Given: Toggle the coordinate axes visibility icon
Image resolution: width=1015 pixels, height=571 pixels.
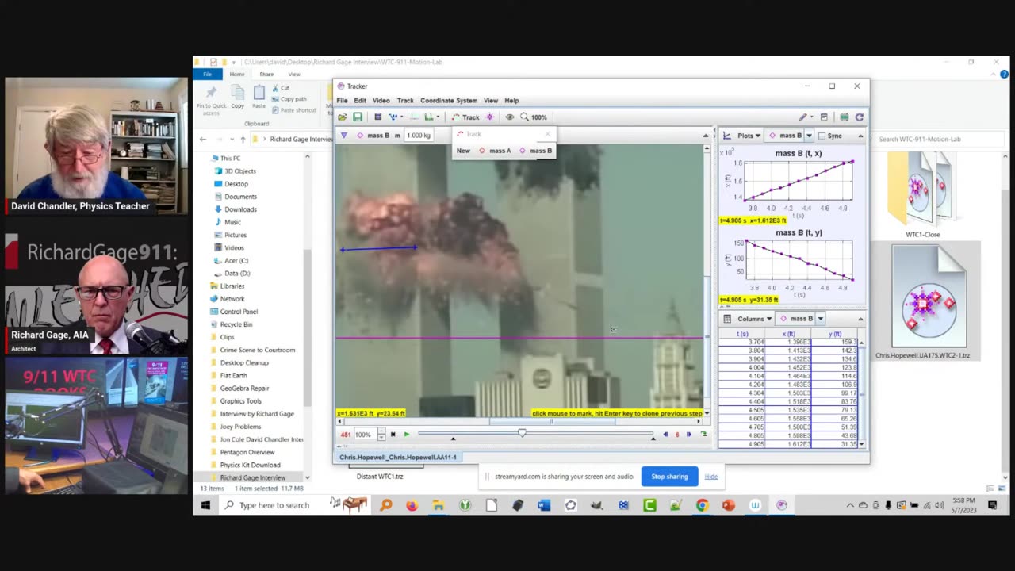Looking at the screenshot, I should [x=414, y=117].
